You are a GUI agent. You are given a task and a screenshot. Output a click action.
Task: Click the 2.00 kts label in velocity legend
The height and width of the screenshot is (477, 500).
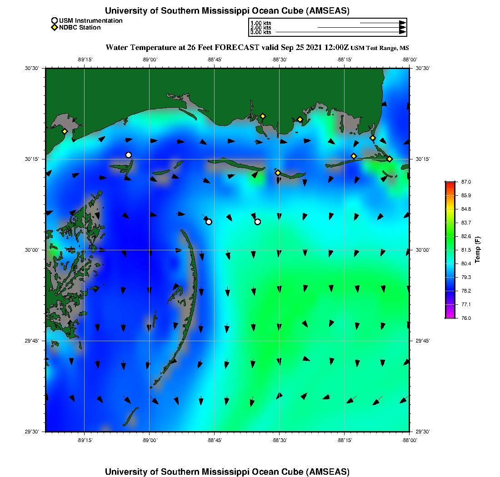[x=260, y=28]
